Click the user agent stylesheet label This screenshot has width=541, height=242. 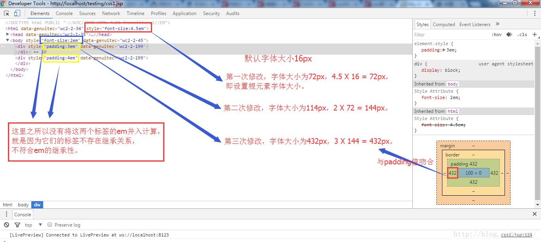point(506,64)
